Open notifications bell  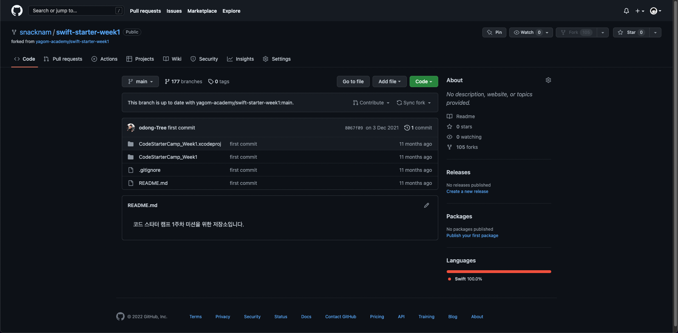coord(626,11)
